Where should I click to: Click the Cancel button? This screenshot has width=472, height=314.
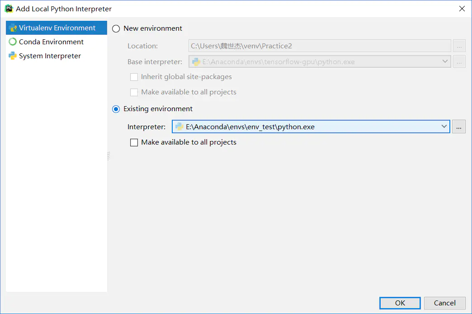(x=444, y=303)
